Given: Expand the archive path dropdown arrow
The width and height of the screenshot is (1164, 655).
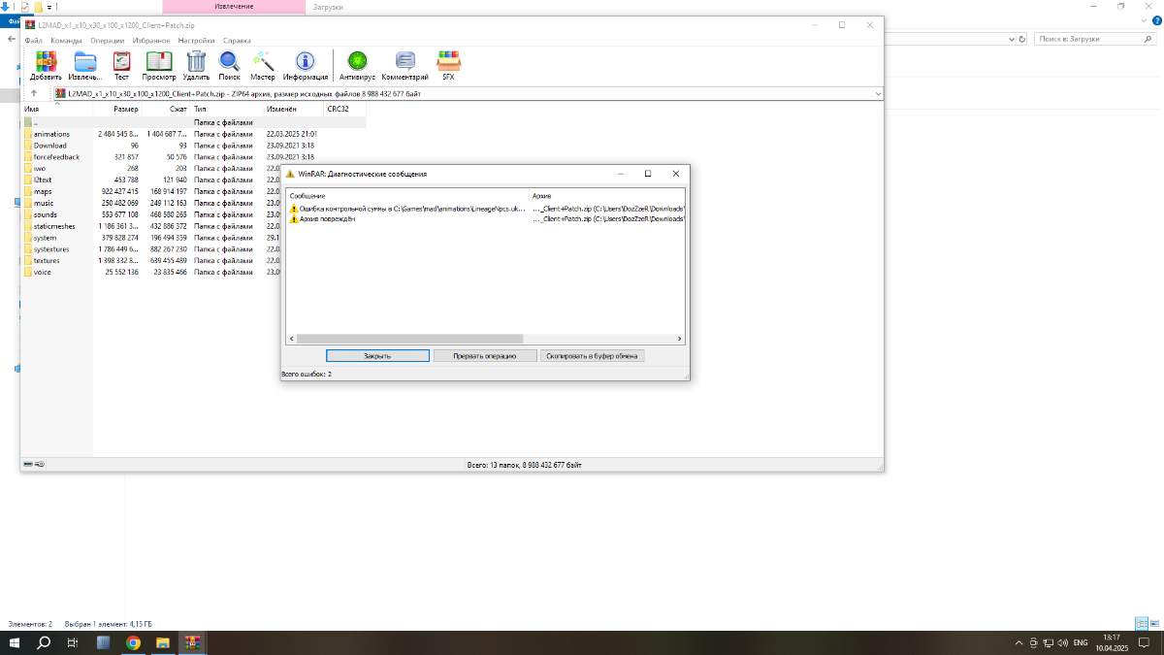Looking at the screenshot, I should click(x=878, y=93).
